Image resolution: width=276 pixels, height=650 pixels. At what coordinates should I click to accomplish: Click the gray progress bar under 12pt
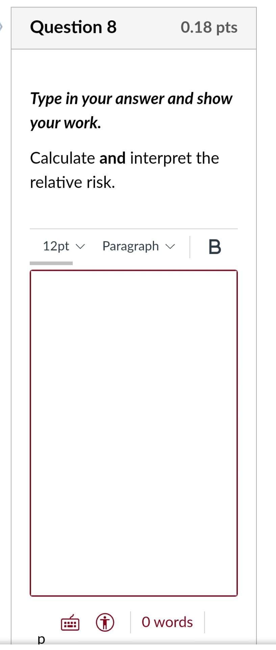(51, 263)
